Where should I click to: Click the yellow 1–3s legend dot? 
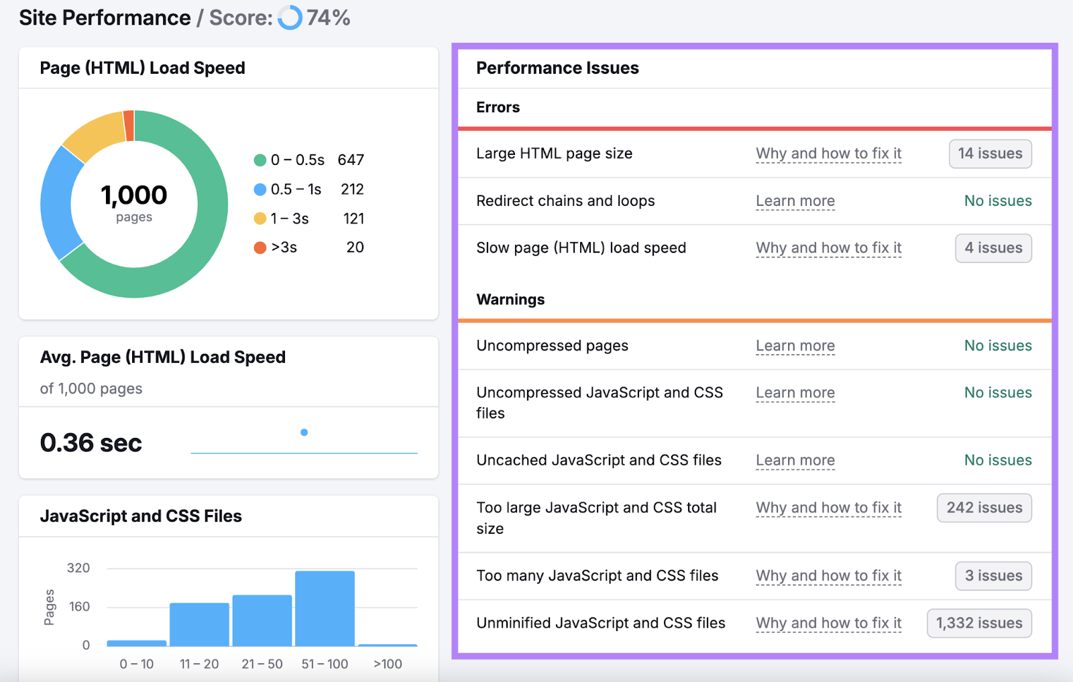[260, 218]
